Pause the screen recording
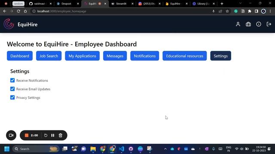The width and height of the screenshot is (275, 154). click(53, 135)
